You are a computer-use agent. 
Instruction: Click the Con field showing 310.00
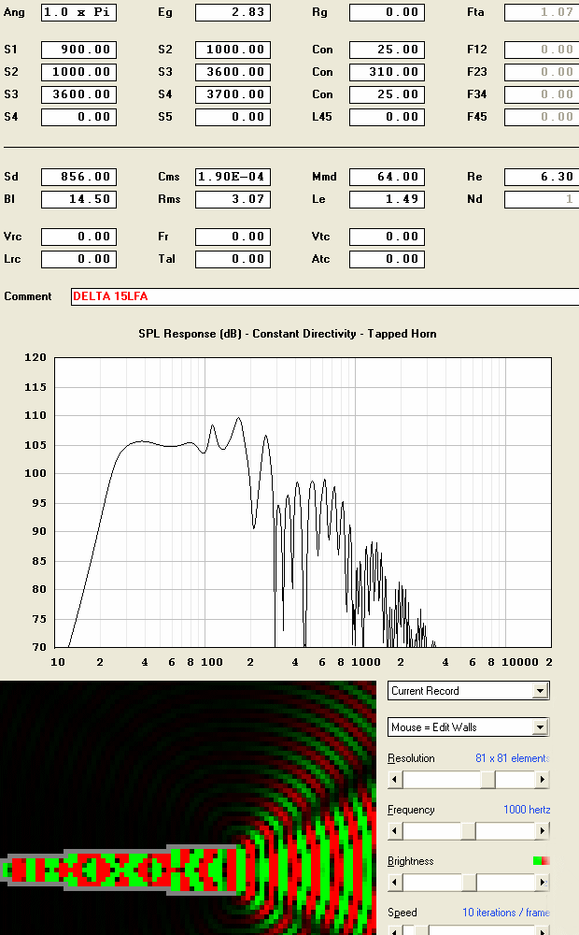pos(388,72)
